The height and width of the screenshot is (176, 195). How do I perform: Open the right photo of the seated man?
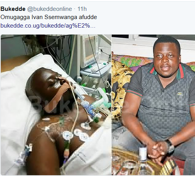[x=153, y=105]
